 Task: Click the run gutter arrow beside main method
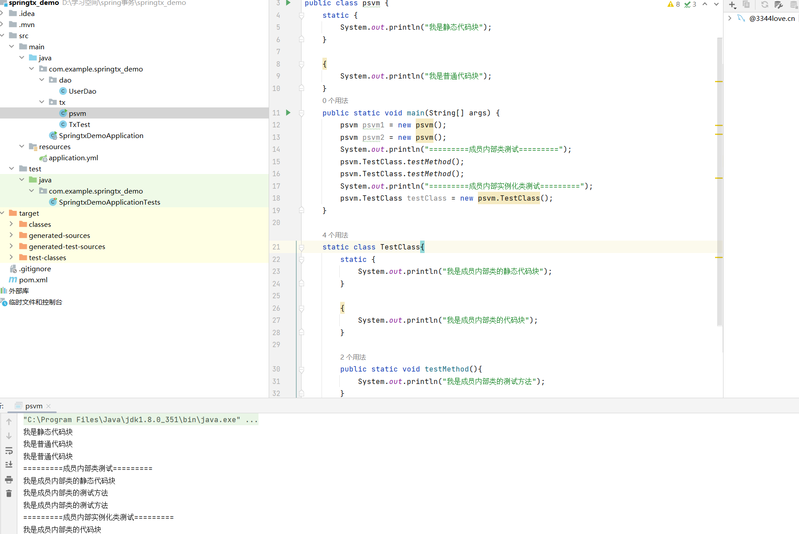(288, 113)
